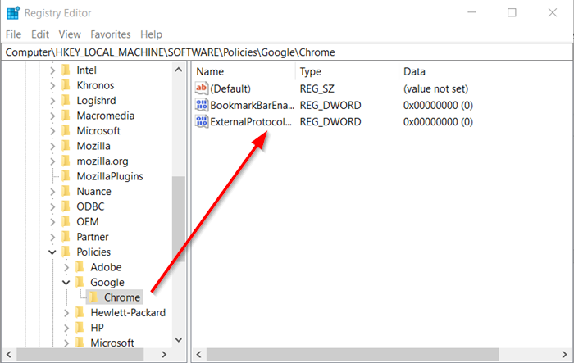
Task: Click the (Default) string value icon
Action: (x=202, y=88)
